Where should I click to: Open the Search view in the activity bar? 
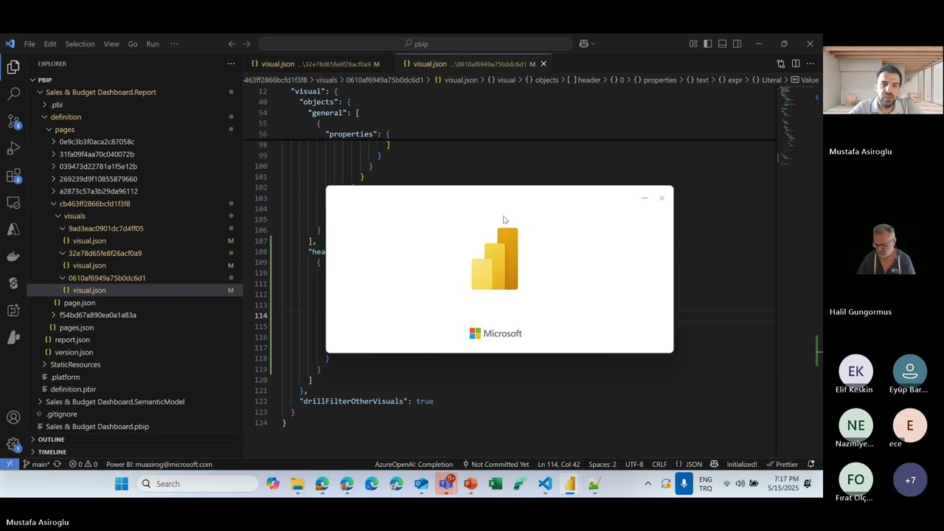coord(13,94)
